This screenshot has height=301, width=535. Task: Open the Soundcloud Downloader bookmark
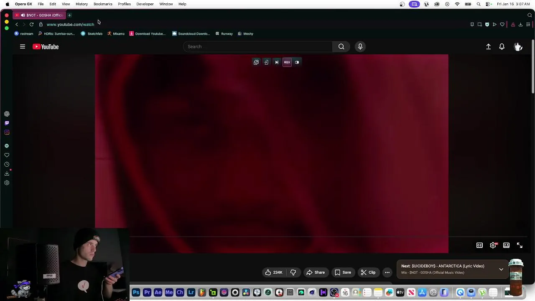(x=191, y=34)
